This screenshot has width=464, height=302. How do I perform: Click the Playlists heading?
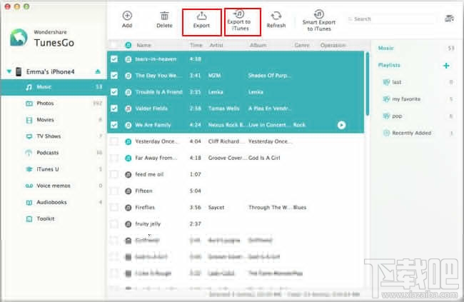(389, 65)
